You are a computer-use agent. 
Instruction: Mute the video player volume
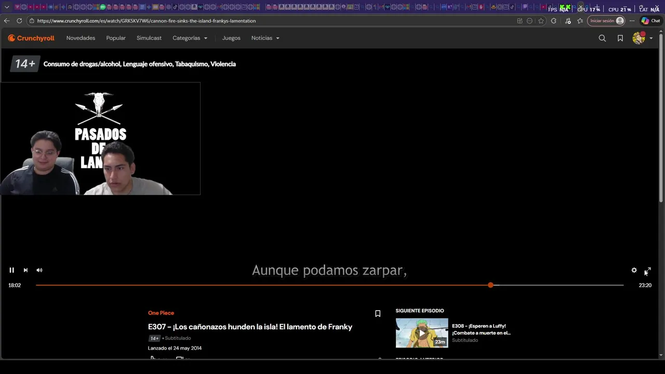click(x=39, y=270)
